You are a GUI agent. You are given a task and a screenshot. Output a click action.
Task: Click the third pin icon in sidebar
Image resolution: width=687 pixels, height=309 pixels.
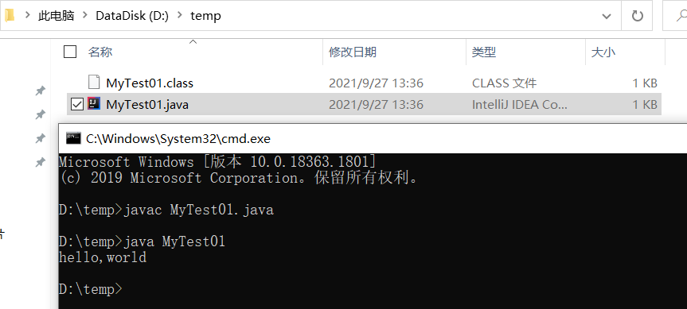(41, 138)
